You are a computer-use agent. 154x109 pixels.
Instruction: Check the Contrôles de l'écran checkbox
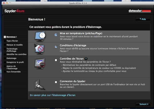point(56,60)
